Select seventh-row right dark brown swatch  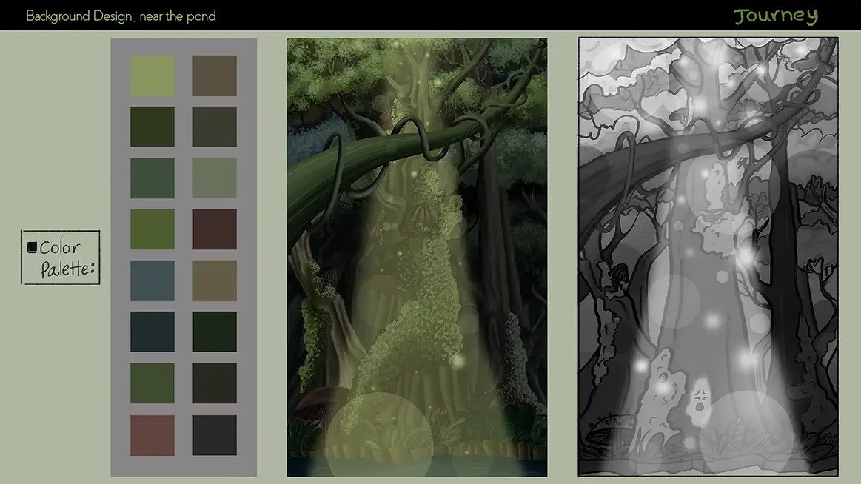click(x=215, y=383)
